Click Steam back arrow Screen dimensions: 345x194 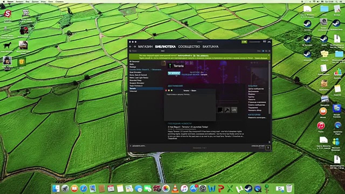(x=131, y=47)
